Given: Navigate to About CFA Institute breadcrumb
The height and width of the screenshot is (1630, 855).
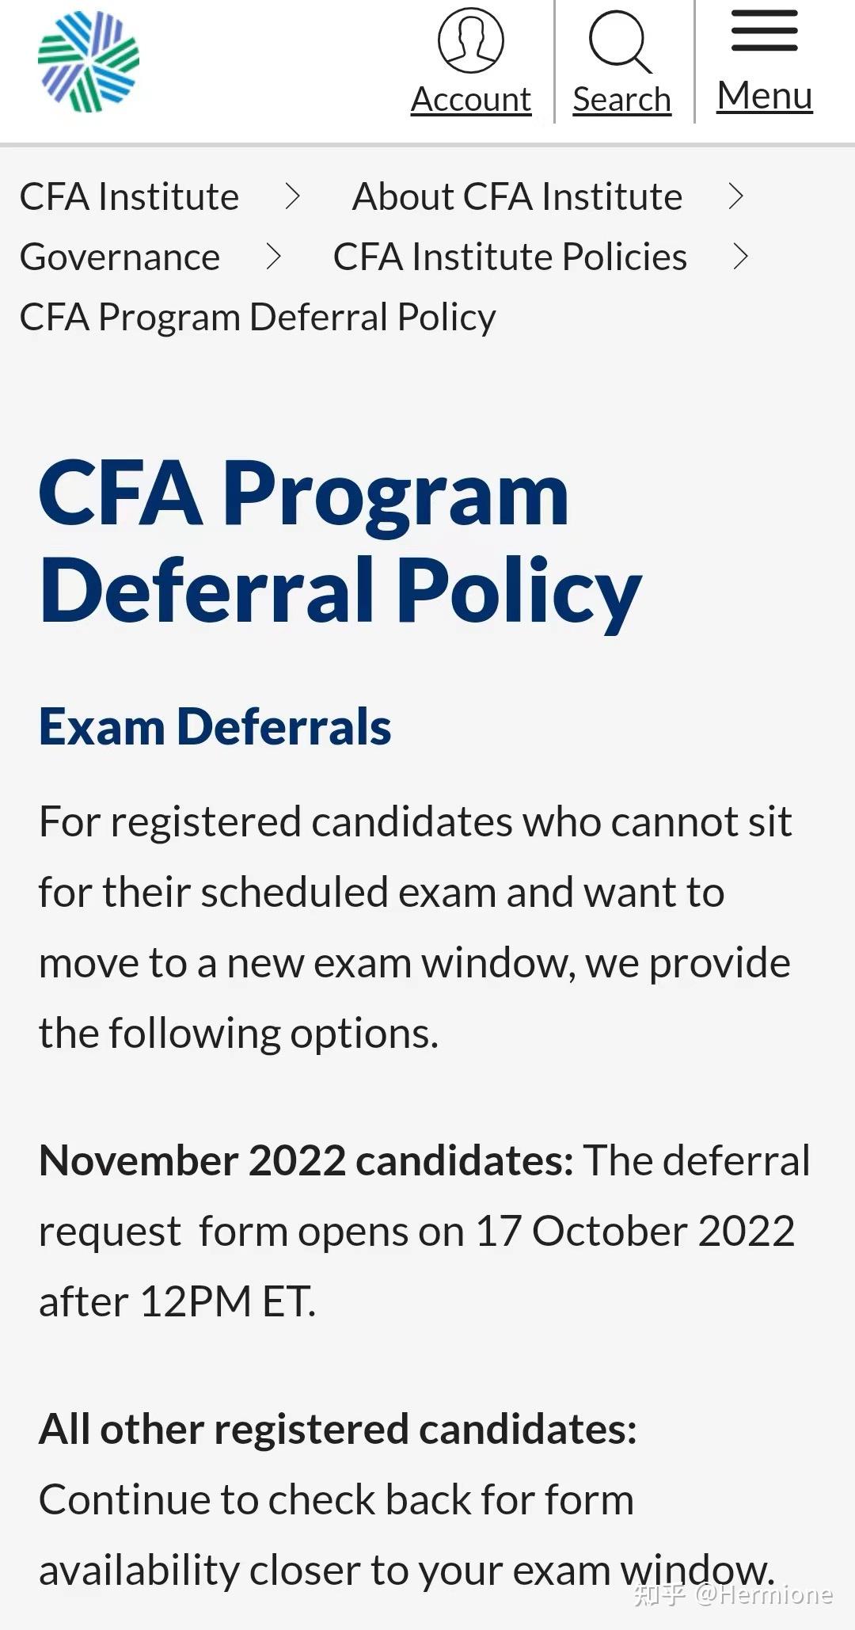Looking at the screenshot, I should pyautogui.click(x=517, y=196).
